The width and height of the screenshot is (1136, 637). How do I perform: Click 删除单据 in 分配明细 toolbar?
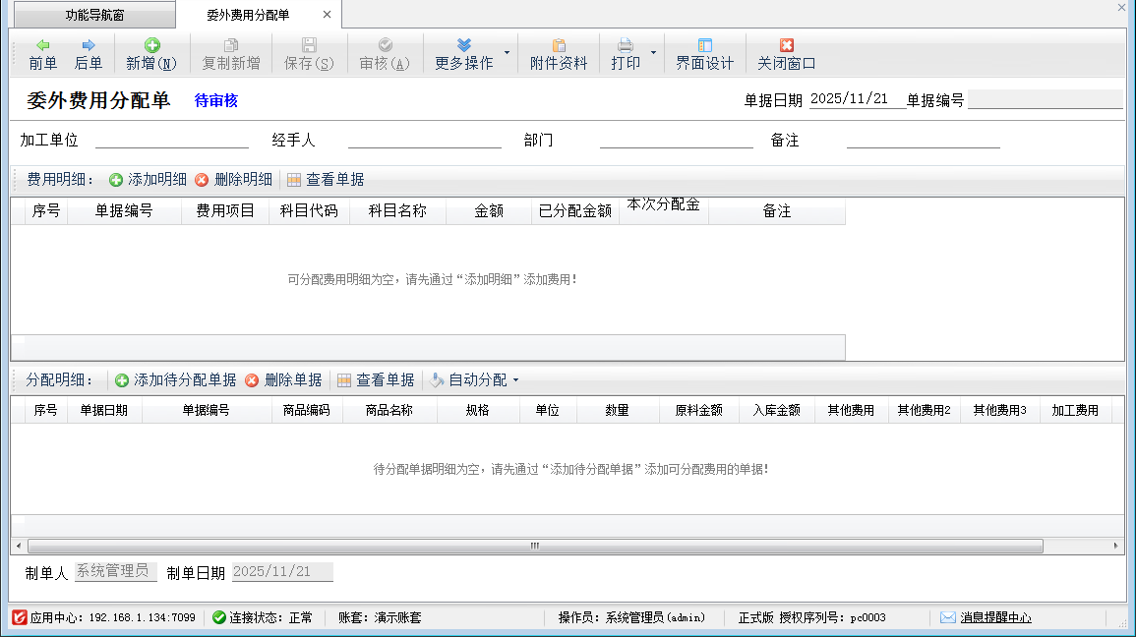coord(283,380)
